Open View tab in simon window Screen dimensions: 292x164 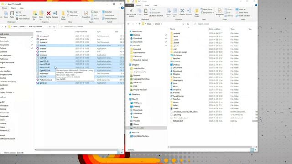coord(155,5)
